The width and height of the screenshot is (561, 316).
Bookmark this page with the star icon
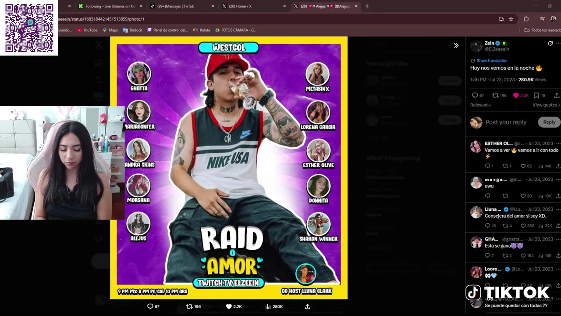click(511, 19)
